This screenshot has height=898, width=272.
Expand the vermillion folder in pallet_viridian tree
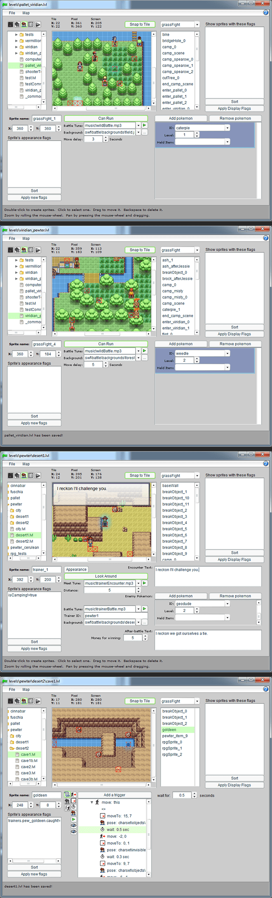[x=16, y=41]
